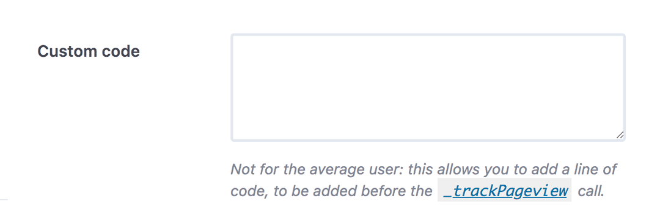Image resolution: width=660 pixels, height=223 pixels.
Task: Click the bold 'Custom code' heading
Action: pyautogui.click(x=89, y=52)
